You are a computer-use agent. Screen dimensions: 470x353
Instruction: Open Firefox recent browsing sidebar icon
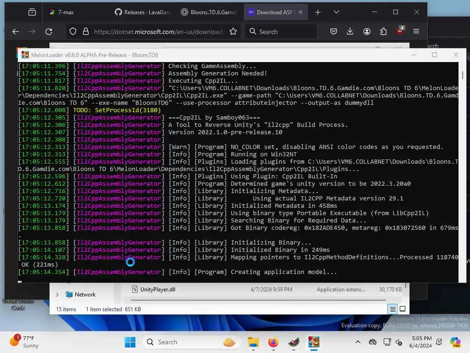[32, 12]
